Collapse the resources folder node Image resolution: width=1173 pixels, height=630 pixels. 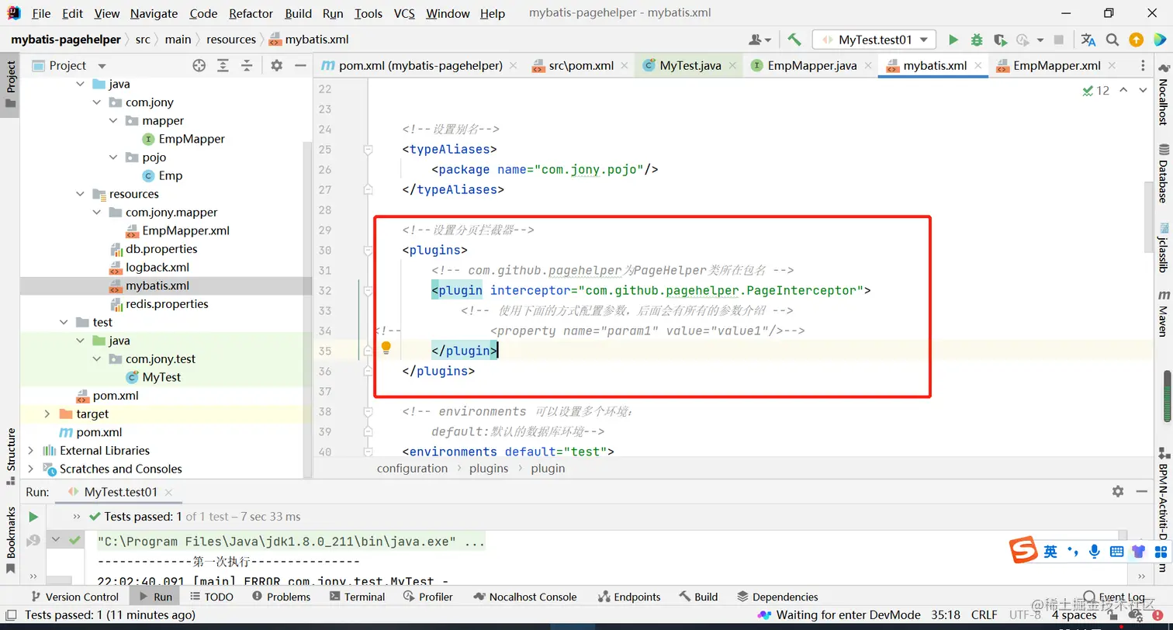coord(81,194)
